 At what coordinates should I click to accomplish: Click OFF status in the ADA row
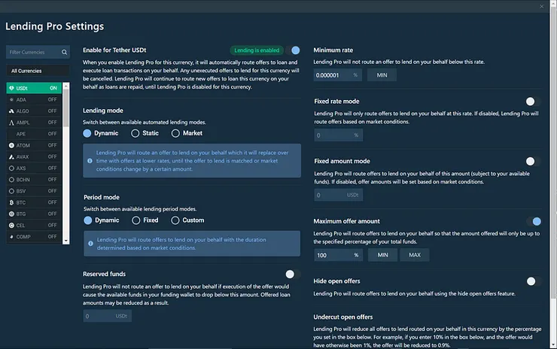tap(52, 100)
